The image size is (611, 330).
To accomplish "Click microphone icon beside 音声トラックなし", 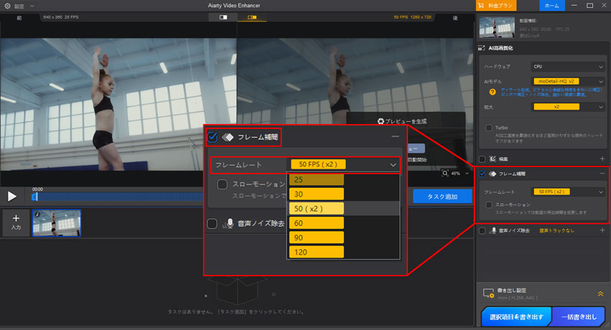I will point(493,230).
